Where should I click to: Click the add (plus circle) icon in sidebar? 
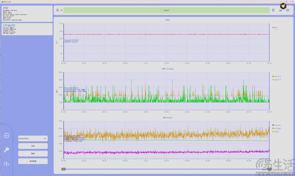[x=6, y=136]
